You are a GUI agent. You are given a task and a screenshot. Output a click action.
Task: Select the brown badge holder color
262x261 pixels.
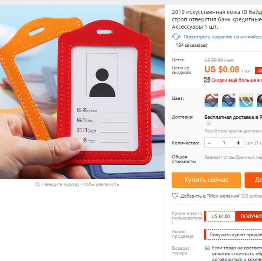click(211, 100)
